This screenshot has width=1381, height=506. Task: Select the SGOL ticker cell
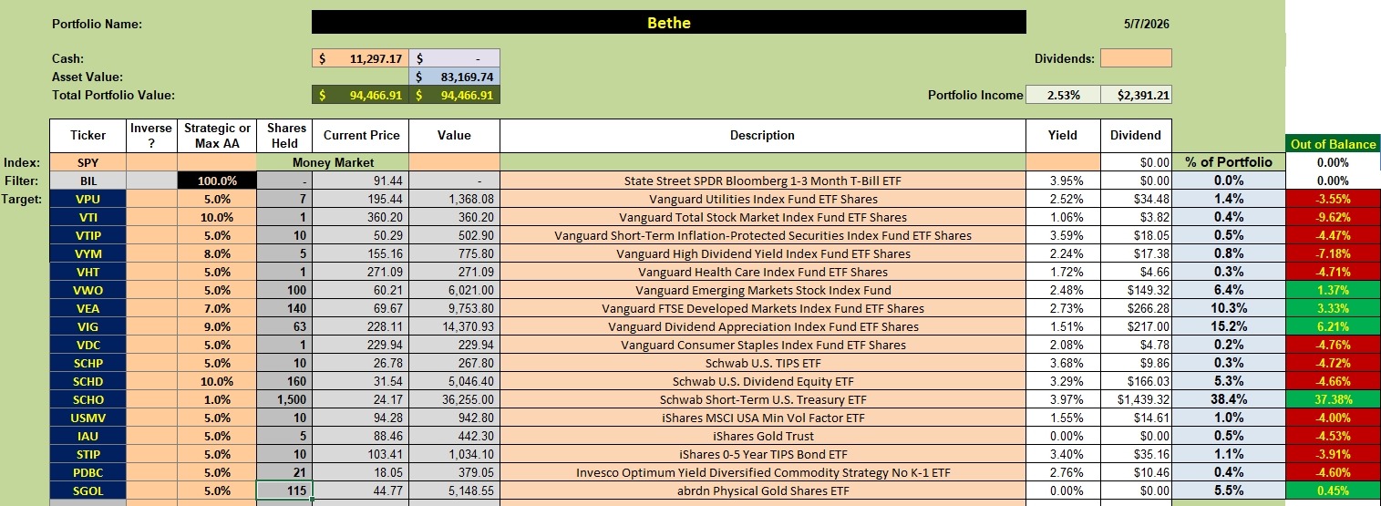click(88, 491)
